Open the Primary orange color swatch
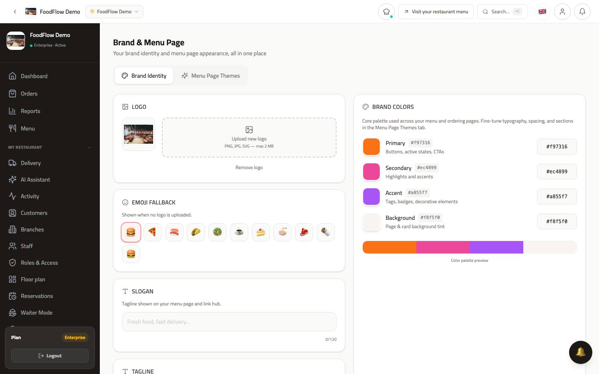Screen dimensions: 599x374 371,147
